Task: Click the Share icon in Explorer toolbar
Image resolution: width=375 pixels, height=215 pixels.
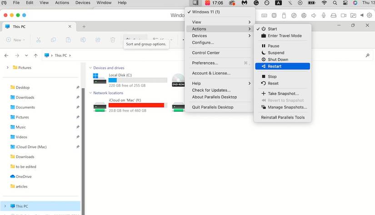Action: [98, 40]
